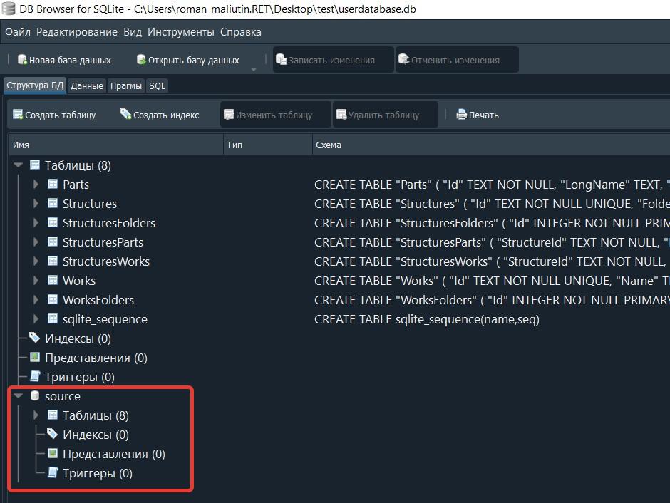Click the Тип column header
The width and height of the screenshot is (670, 503).
[x=267, y=145]
